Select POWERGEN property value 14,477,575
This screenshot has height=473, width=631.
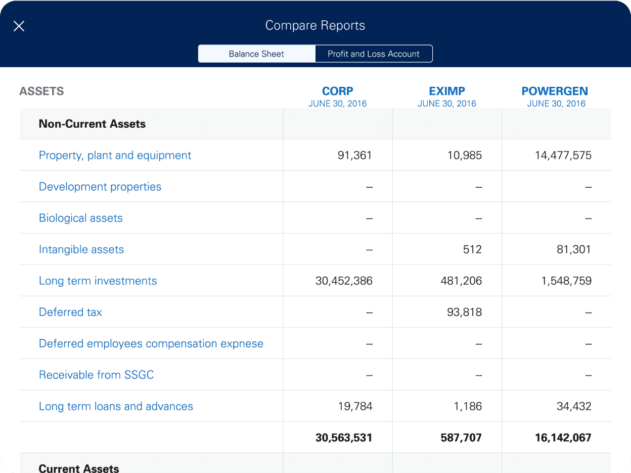click(563, 155)
